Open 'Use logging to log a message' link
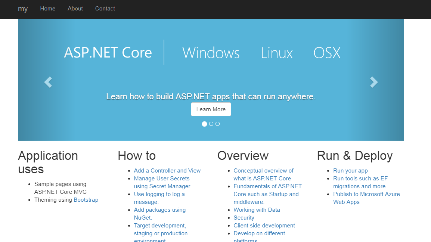This screenshot has height=242, width=431. [159, 198]
